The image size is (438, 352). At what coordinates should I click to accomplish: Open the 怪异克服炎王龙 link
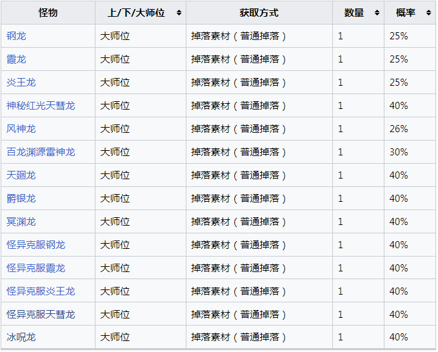pos(41,291)
